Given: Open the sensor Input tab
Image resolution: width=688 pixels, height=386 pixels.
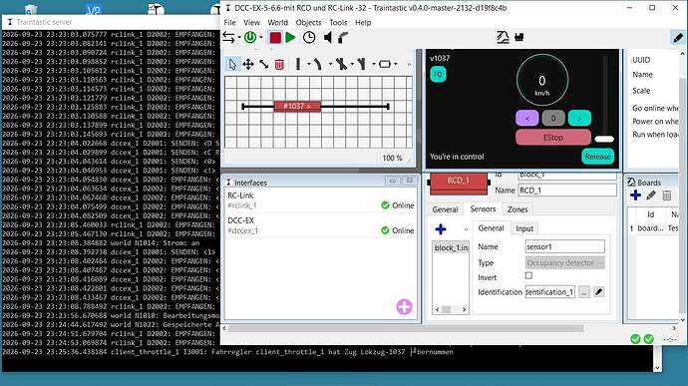Looking at the screenshot, I should [x=524, y=228].
